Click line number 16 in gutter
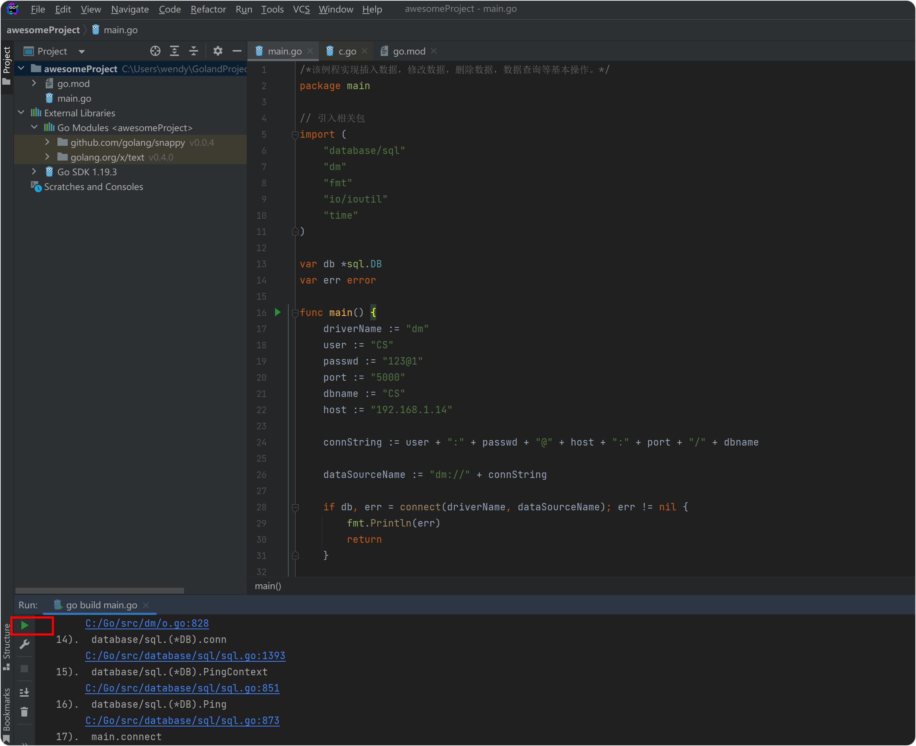916x746 pixels. coord(261,313)
